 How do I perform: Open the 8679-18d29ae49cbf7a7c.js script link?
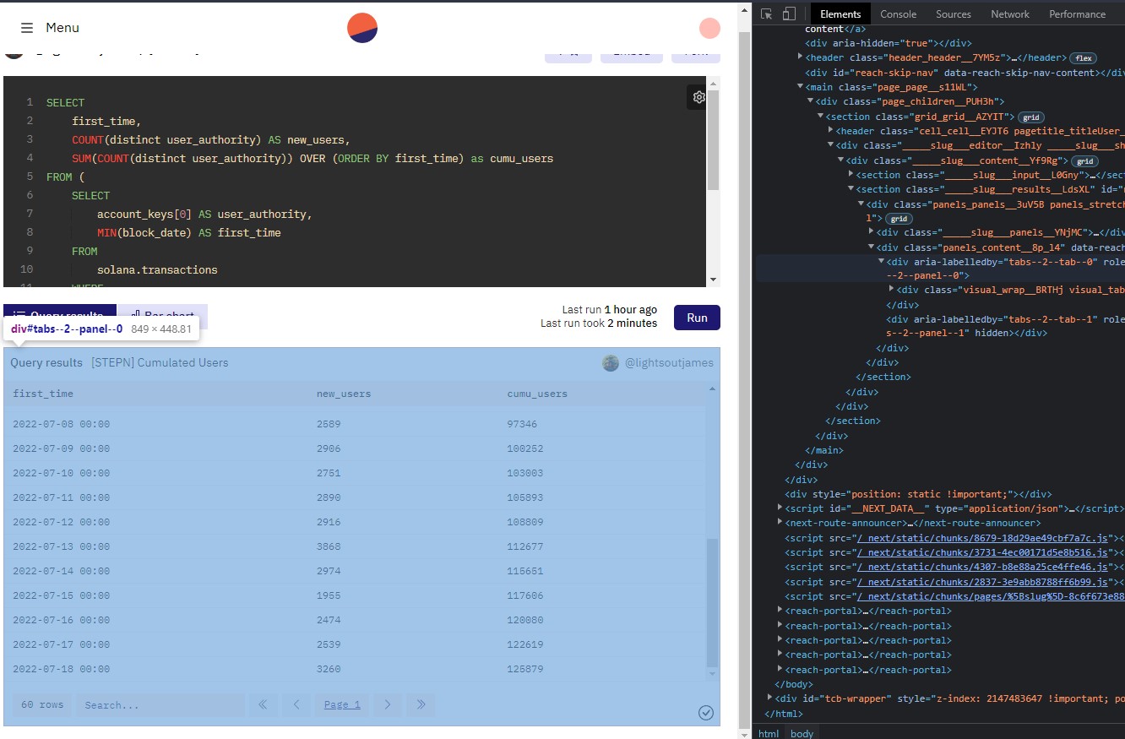(981, 538)
